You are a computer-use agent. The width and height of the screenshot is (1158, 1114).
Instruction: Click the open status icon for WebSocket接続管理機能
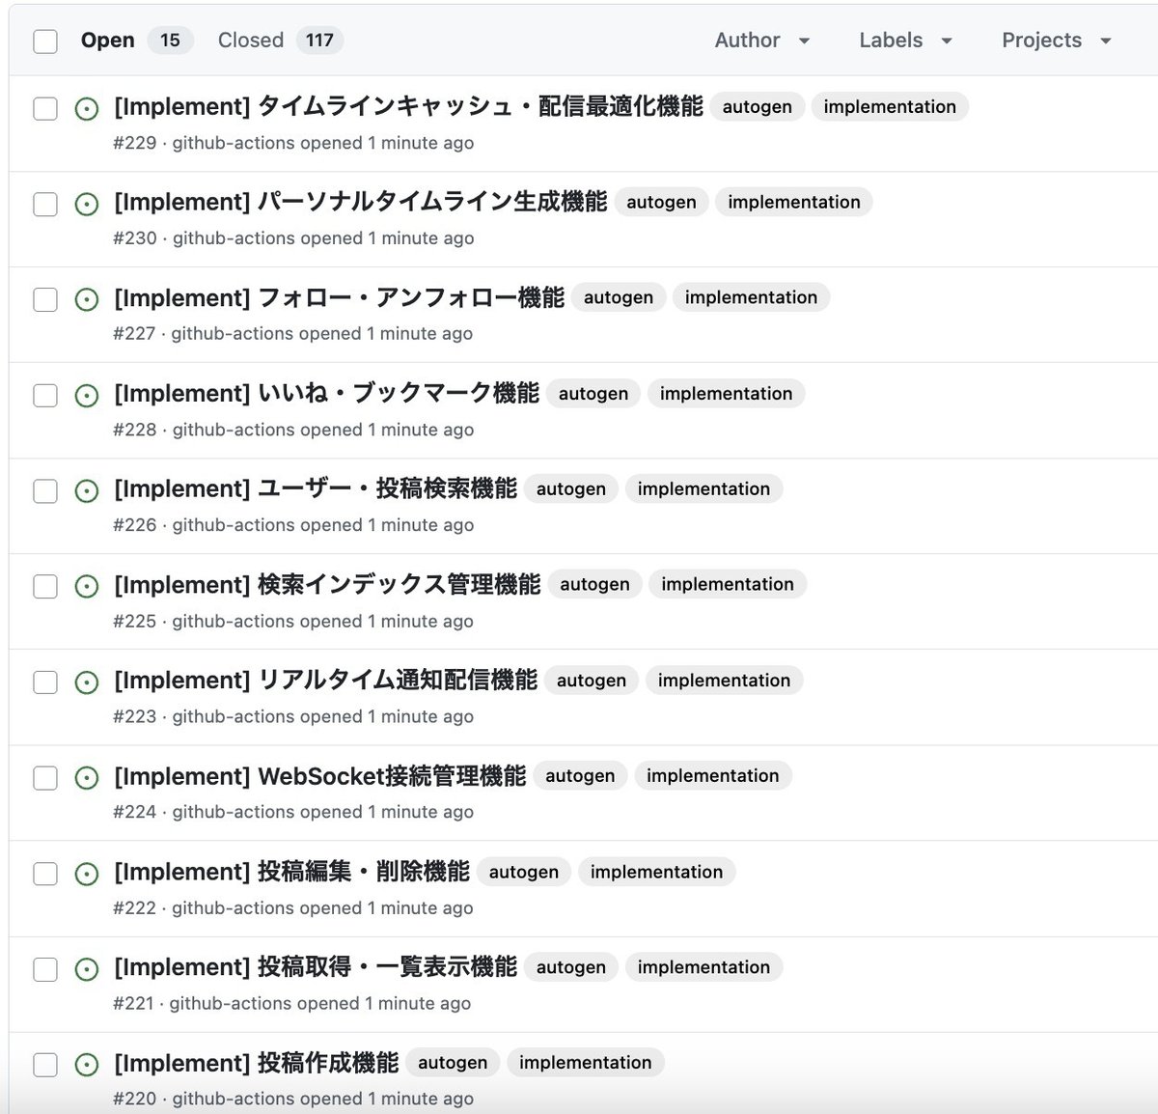(86, 776)
